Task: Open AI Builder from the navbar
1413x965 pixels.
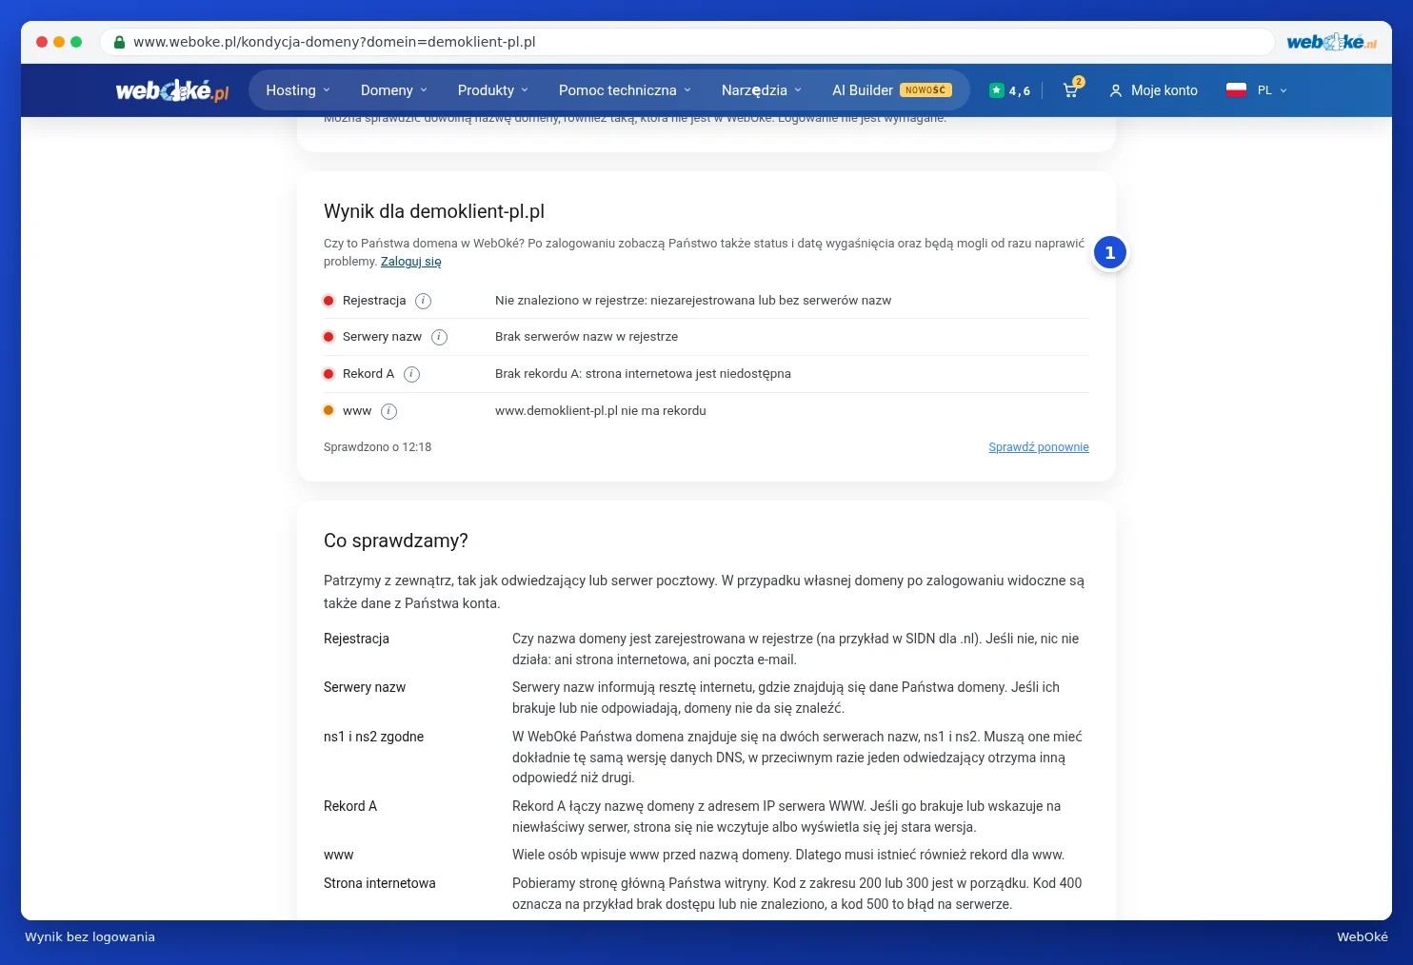Action: click(x=863, y=90)
